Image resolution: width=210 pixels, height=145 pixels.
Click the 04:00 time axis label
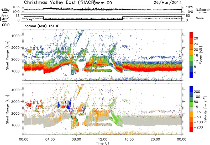(50, 140)
